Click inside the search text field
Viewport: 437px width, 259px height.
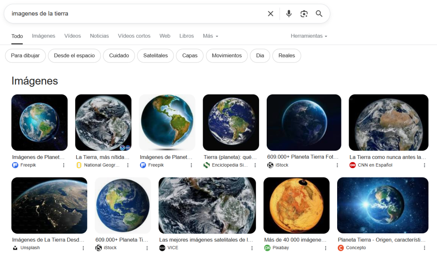(x=128, y=14)
